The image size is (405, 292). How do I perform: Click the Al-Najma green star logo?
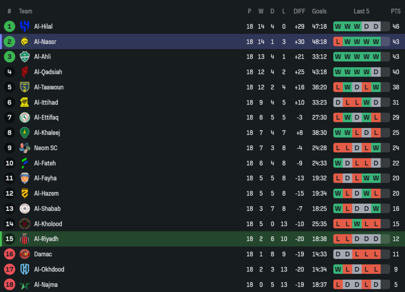click(25, 285)
